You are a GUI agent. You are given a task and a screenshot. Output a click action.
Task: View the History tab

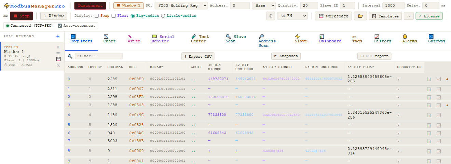(x=383, y=39)
